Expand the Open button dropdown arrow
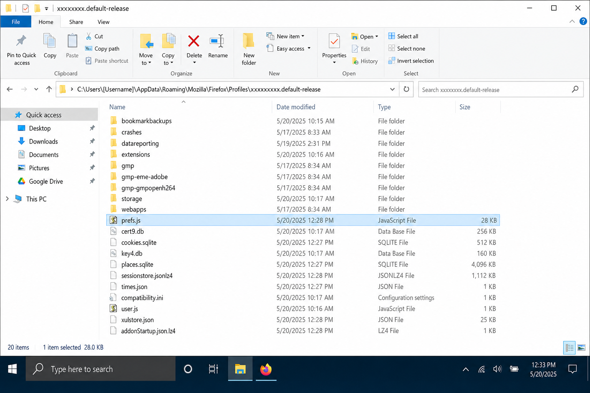Image resolution: width=590 pixels, height=393 pixels. 376,36
